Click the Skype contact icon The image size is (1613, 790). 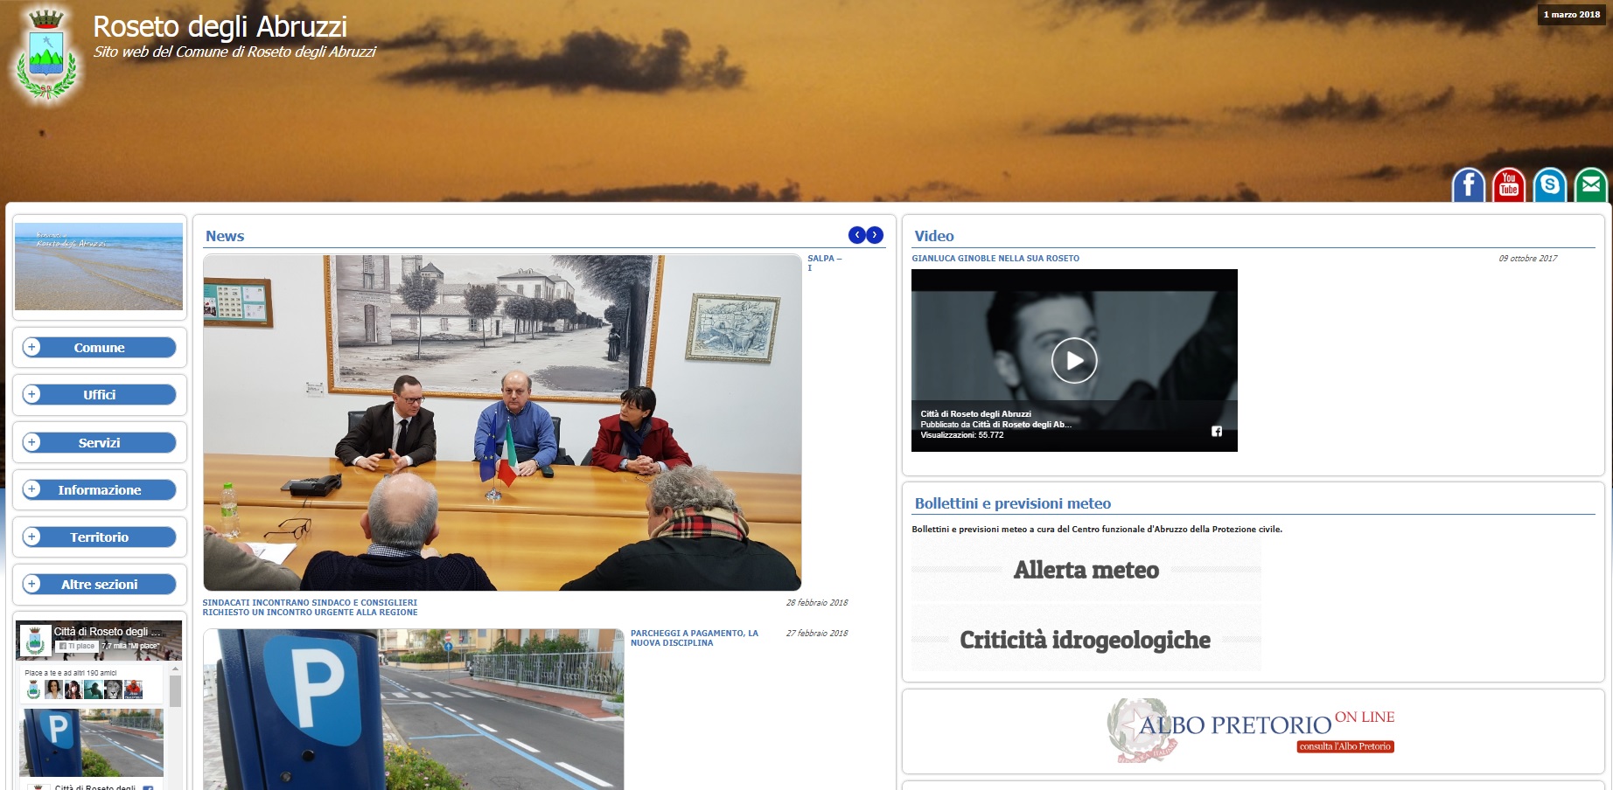pos(1550,185)
